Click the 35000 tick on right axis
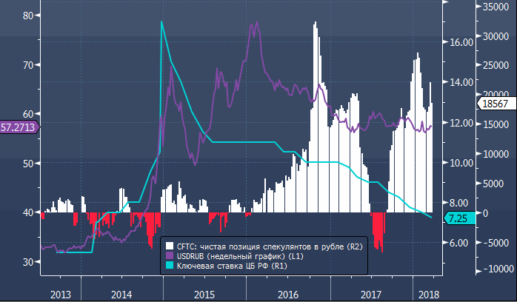The image size is (517, 302). coord(497,7)
